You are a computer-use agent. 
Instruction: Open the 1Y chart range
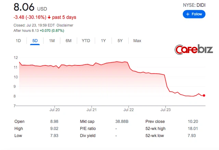tap(103, 41)
